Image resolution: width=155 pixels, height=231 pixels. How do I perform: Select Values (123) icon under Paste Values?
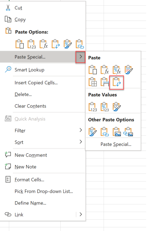click(x=93, y=107)
